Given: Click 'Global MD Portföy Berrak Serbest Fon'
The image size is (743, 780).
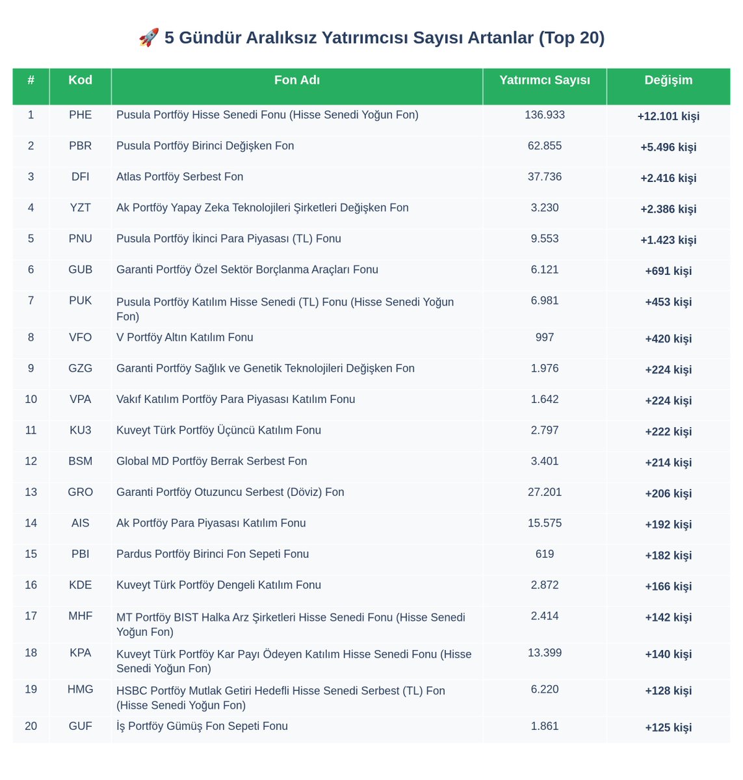Looking at the screenshot, I should tap(212, 461).
